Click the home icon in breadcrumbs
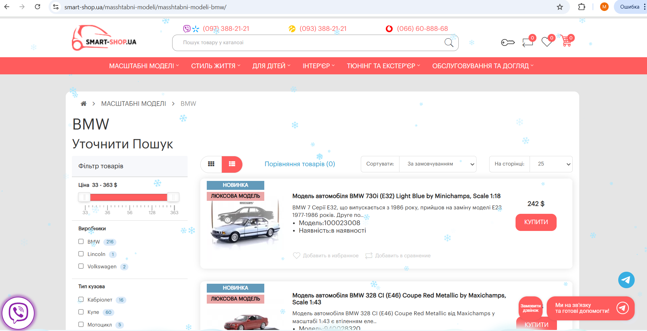The width and height of the screenshot is (647, 331). pyautogui.click(x=84, y=103)
